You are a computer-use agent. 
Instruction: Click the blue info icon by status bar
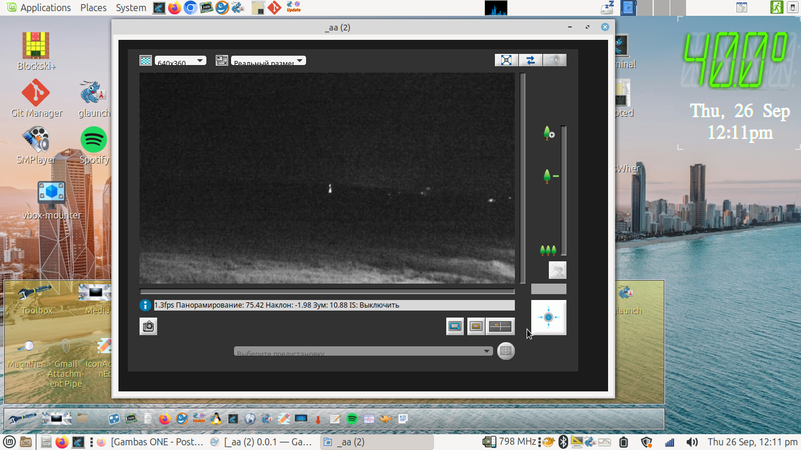145,305
